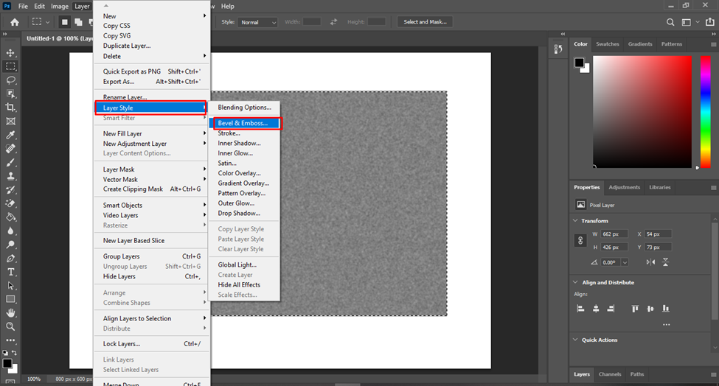Screen dimensions: 719x386
Task: Align top edges icon
Action: (635, 309)
